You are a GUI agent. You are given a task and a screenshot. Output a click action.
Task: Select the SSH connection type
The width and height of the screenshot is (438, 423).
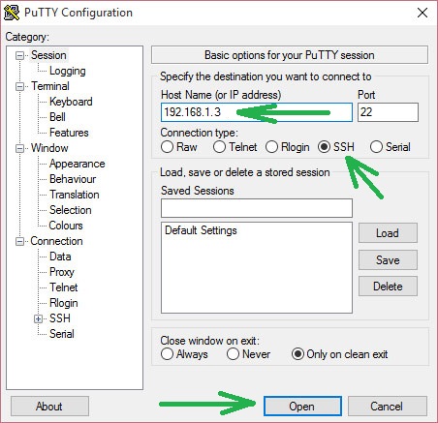pos(324,147)
